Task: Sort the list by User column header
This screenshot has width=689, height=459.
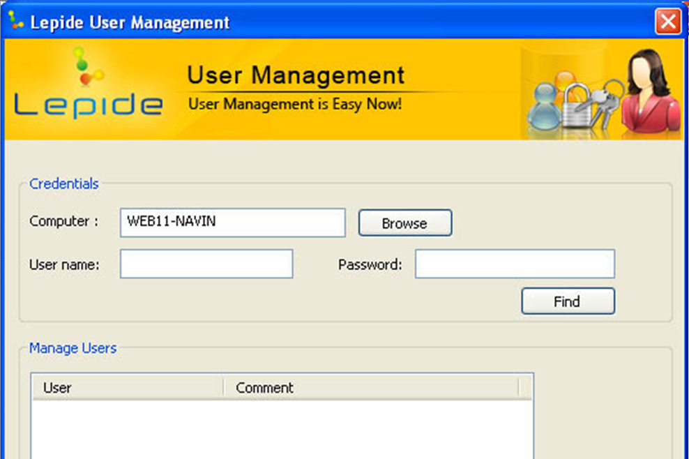Action: [x=128, y=387]
